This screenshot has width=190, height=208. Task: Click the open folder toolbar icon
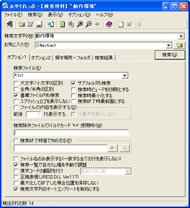[x=22, y=24]
